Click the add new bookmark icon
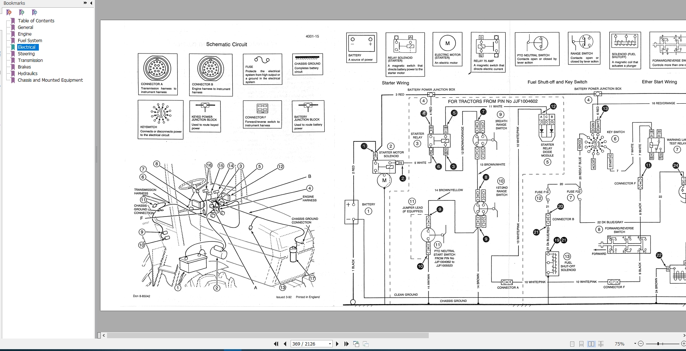The height and width of the screenshot is (351, 686). tap(22, 12)
